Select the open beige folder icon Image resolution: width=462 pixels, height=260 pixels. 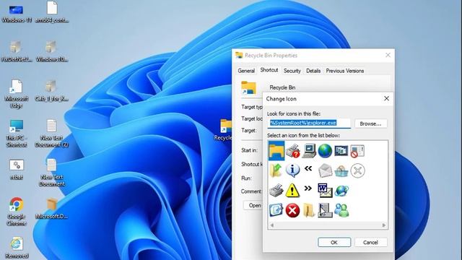point(308,210)
